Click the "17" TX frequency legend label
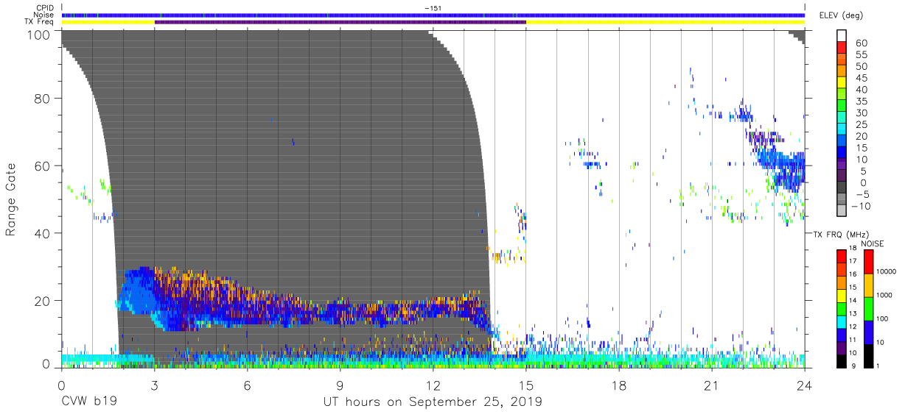This screenshot has height=417, width=905. click(855, 261)
